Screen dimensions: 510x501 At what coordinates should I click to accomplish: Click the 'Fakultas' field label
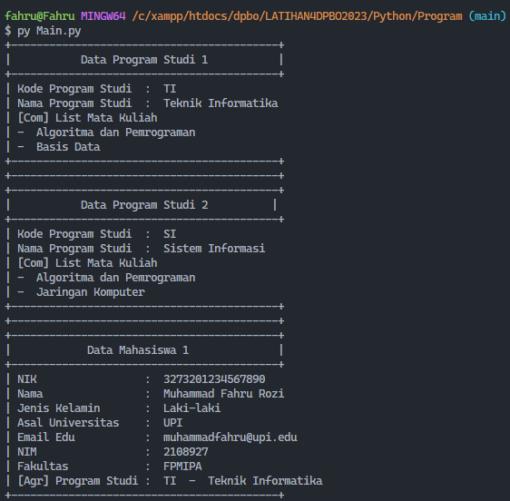tap(43, 467)
